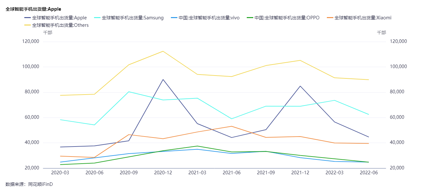Click the OPPO line peak at 2021-03

(x=197, y=146)
